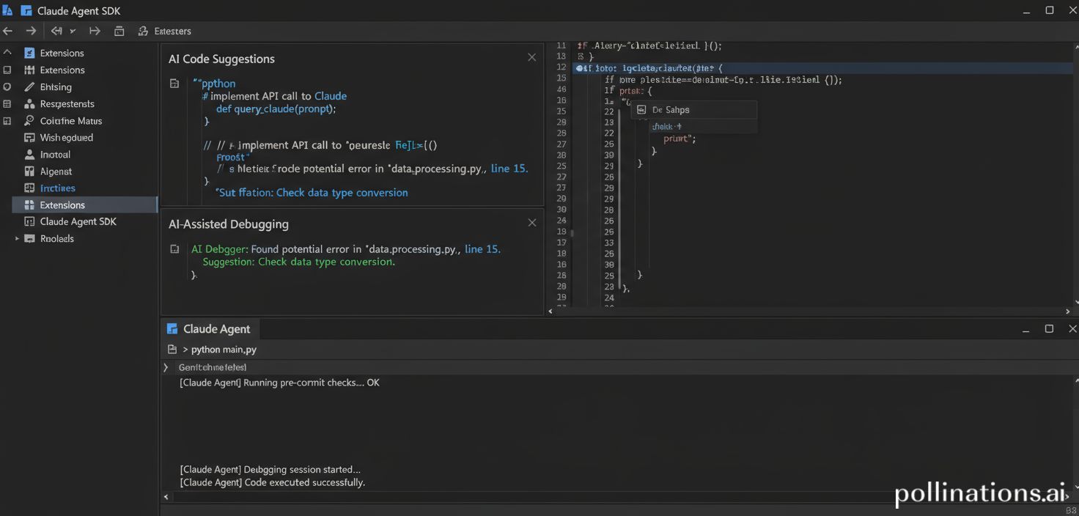Click the forward arrow in the toolbar

[31, 31]
